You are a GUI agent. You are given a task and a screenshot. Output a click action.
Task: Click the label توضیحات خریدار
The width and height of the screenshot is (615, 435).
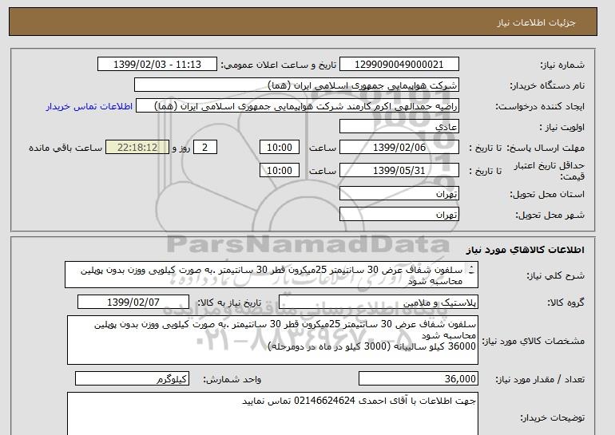pyautogui.click(x=552, y=417)
